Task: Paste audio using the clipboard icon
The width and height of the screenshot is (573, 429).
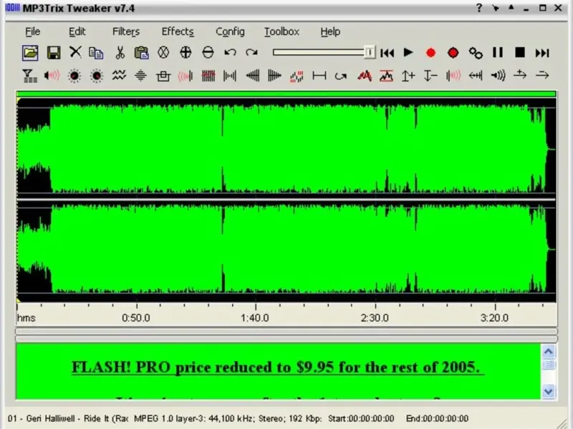Action: click(x=141, y=52)
